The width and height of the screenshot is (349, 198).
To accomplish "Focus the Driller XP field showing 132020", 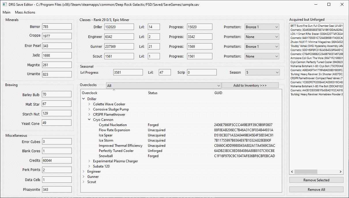I will (119, 27).
